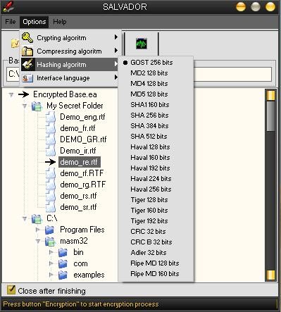Click the highlighted demo_re.rtf file
Image resolution: width=281 pixels, height=312 pixels.
[x=80, y=162]
